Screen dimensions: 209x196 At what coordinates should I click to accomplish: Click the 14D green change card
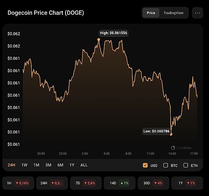[x=120, y=183]
